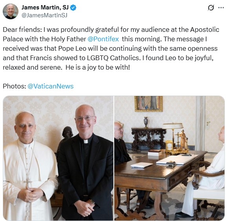
Task: Click the white clerical collar on black suit
Action: click(x=86, y=142)
